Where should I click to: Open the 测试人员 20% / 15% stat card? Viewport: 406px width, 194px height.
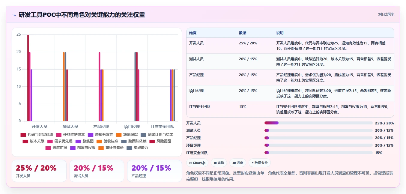97,171
